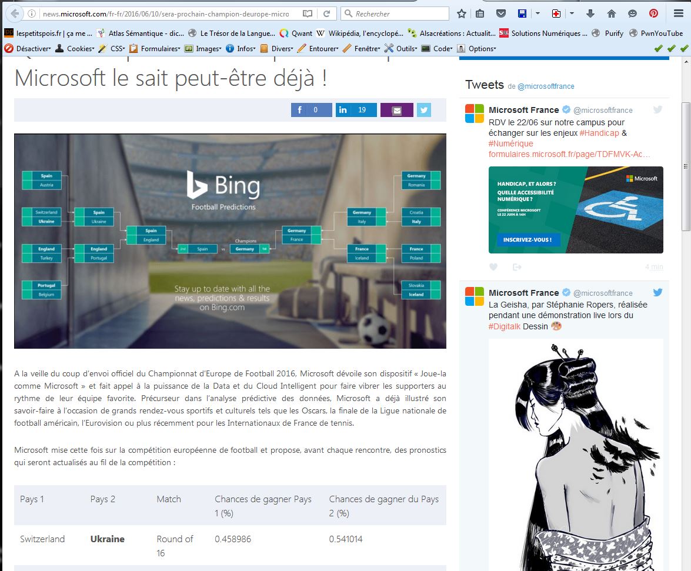
Task: Click the purple email share icon
Action: point(396,110)
